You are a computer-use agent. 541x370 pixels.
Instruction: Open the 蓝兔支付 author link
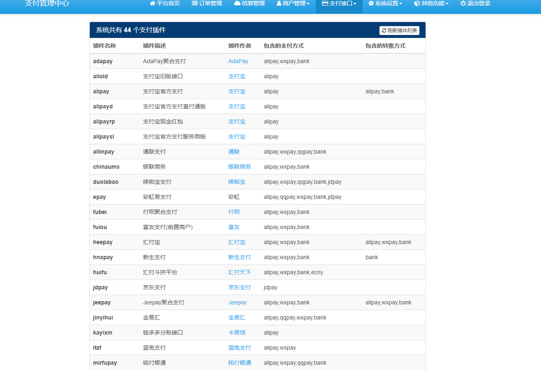point(239,348)
